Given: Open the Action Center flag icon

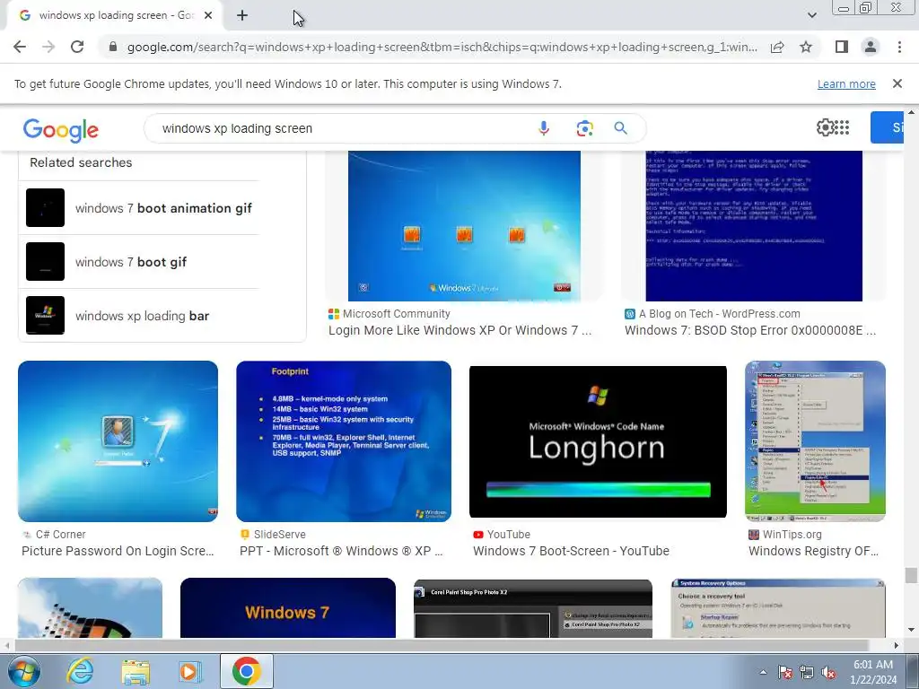Looking at the screenshot, I should (784, 672).
